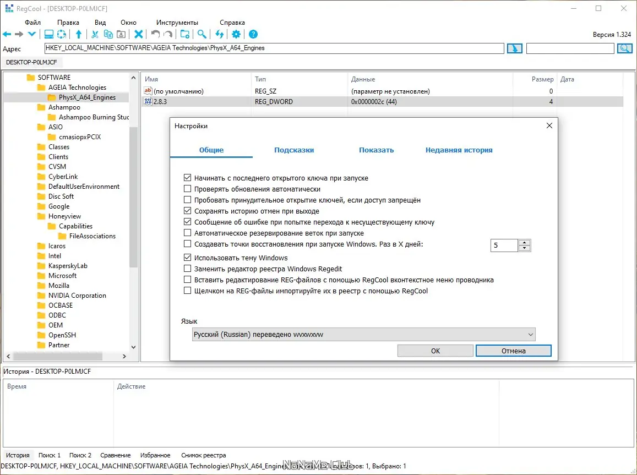Go up one level with up arrow

click(79, 34)
